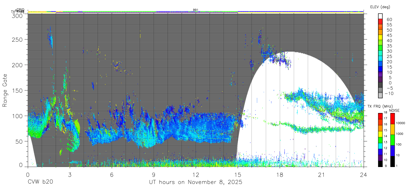409x189 pixels.
Task: Pick the red swatch in ELEV colorbar
Action: (x=380, y=21)
